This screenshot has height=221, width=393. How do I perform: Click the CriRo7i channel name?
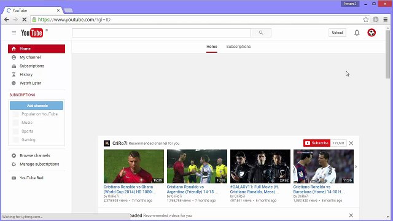pos(120,143)
